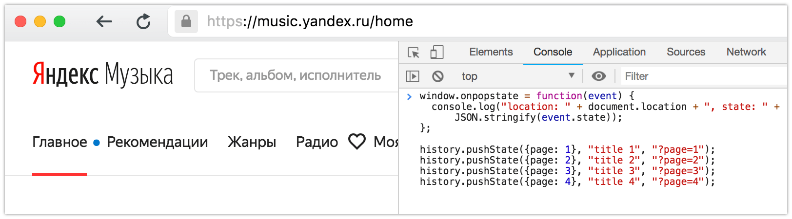Select the Sources tab

click(686, 52)
